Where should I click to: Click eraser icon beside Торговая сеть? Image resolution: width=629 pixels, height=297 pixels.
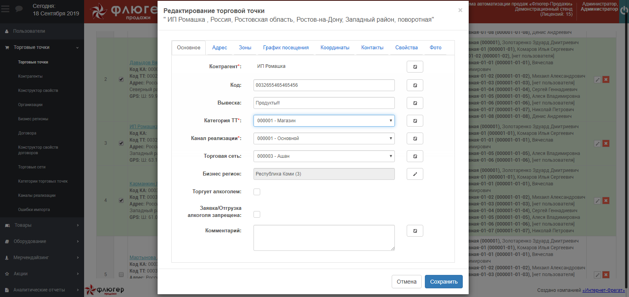[415, 156]
